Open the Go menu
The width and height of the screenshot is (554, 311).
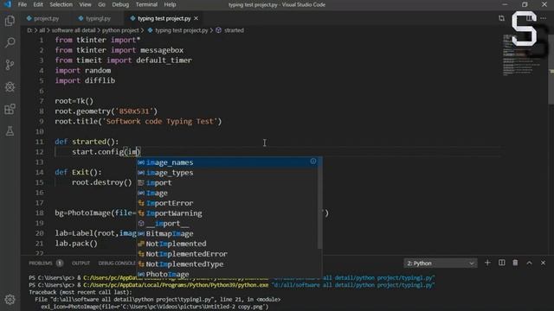pos(102,4)
